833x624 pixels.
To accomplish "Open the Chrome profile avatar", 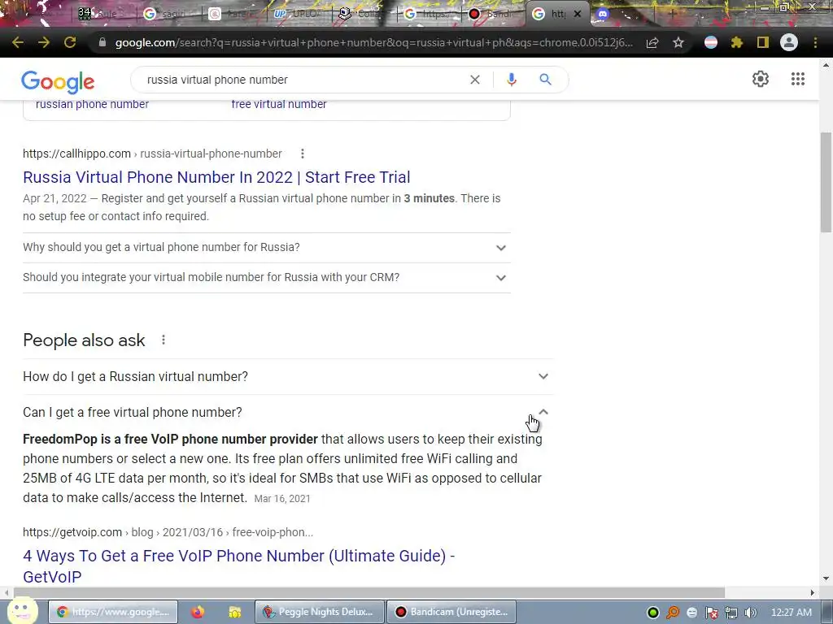I will [x=789, y=42].
